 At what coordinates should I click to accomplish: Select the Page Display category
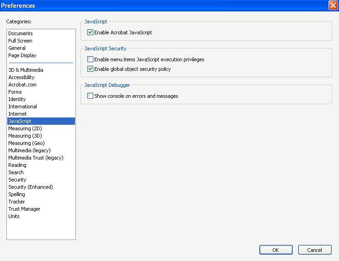[x=22, y=55]
